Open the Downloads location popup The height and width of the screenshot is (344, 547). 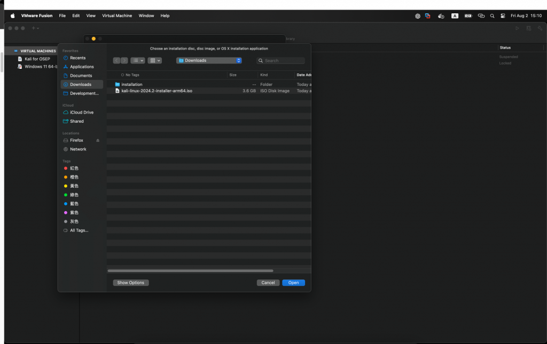point(209,61)
